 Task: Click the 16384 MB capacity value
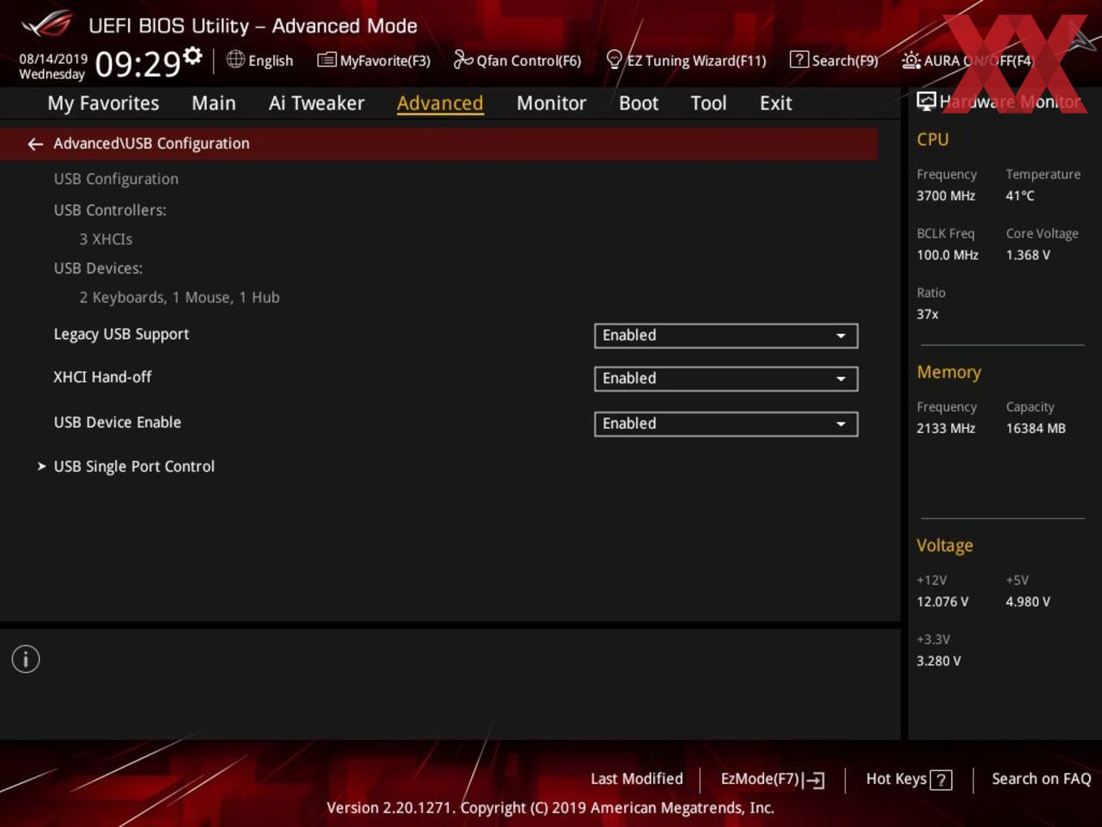click(1036, 428)
